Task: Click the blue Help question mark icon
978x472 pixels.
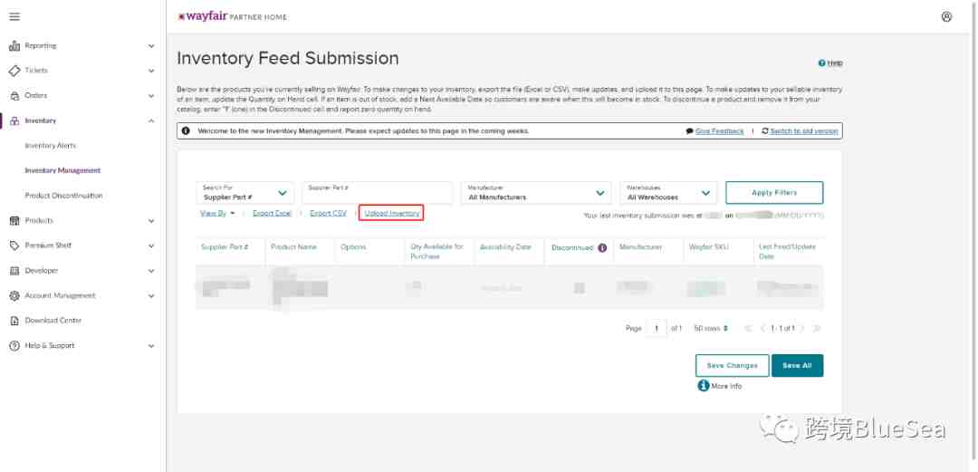Action: (x=821, y=63)
